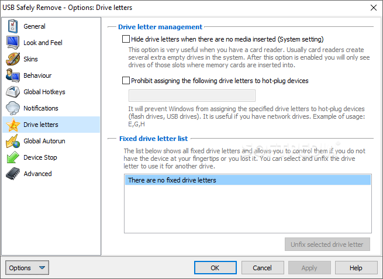Viewport: 383px width, 279px height.
Task: Click the Drive letters star icon
Action: [x=13, y=125]
